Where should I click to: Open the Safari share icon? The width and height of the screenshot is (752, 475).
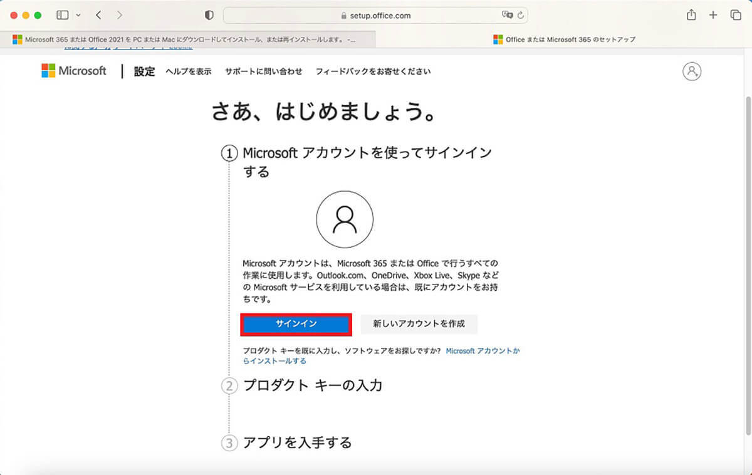[x=691, y=15]
